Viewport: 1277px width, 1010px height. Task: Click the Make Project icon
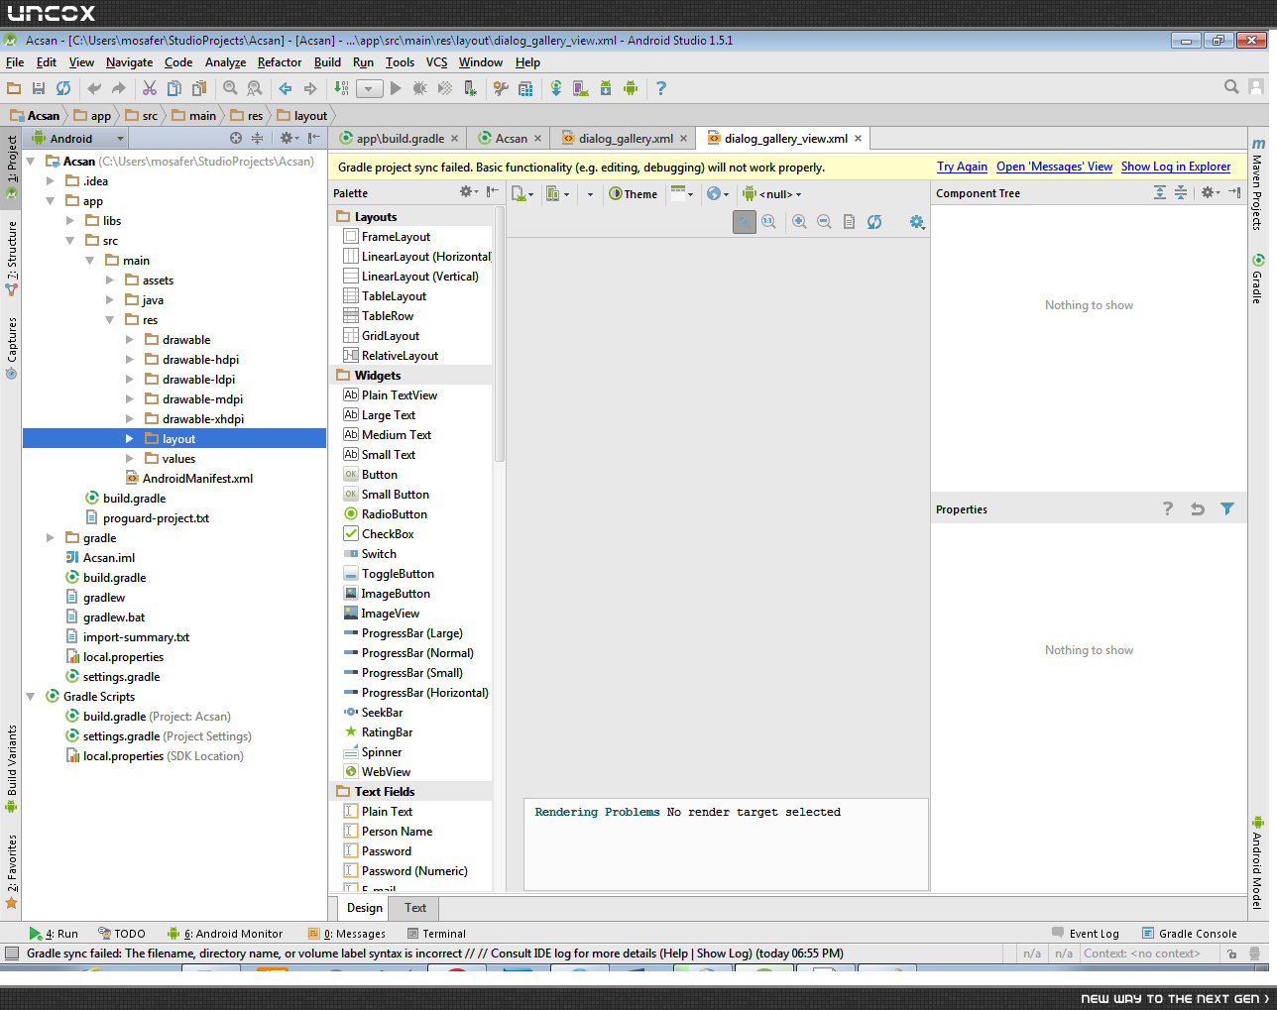tap(341, 88)
